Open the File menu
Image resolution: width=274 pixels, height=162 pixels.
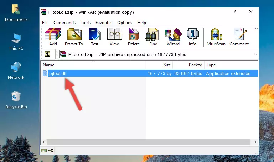click(45, 23)
